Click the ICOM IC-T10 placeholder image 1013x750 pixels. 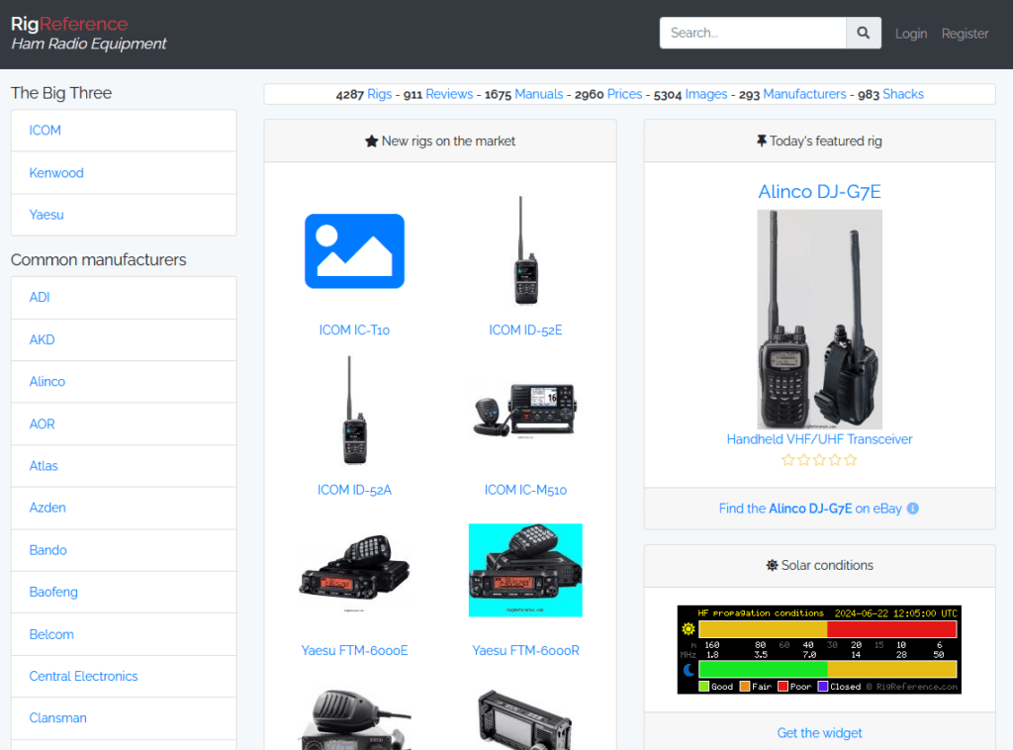[355, 251]
